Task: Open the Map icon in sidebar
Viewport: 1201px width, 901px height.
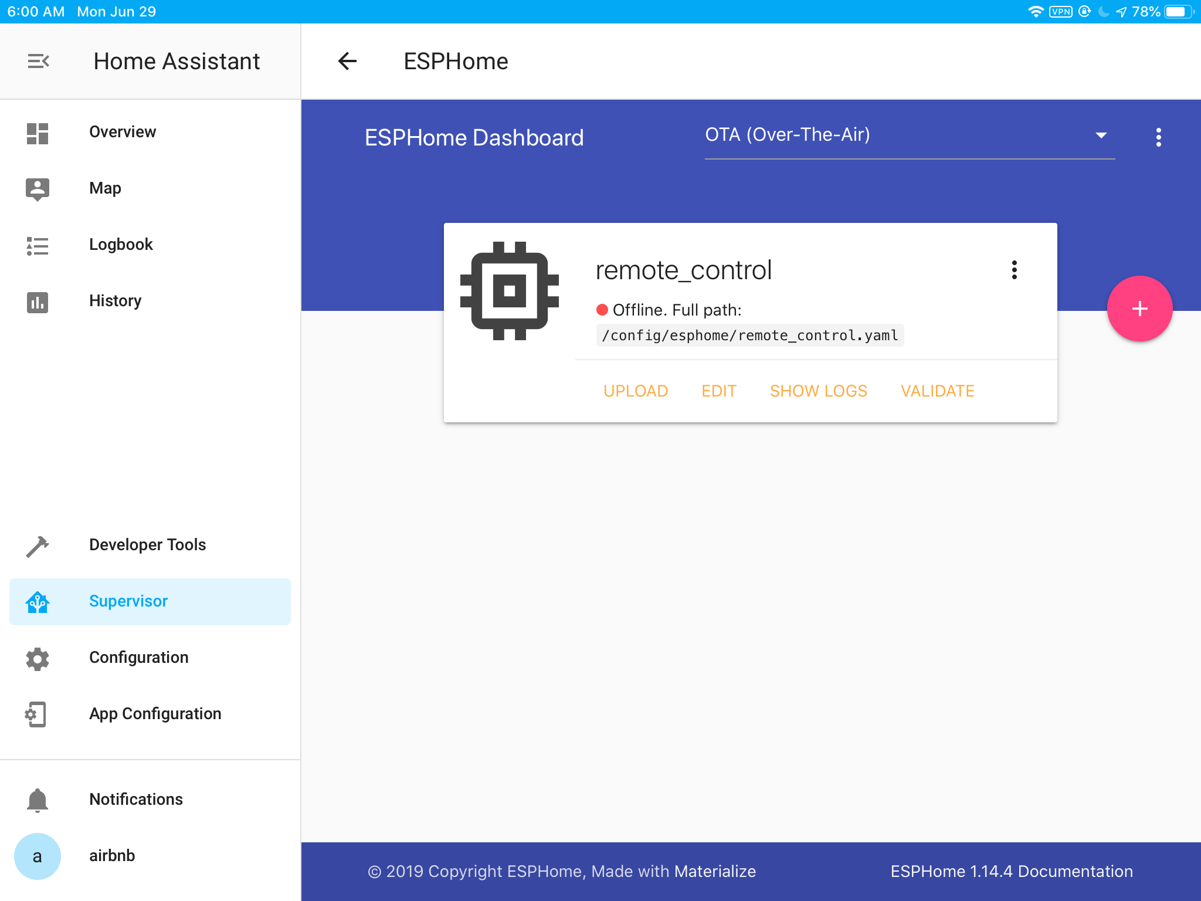Action: pyautogui.click(x=38, y=189)
